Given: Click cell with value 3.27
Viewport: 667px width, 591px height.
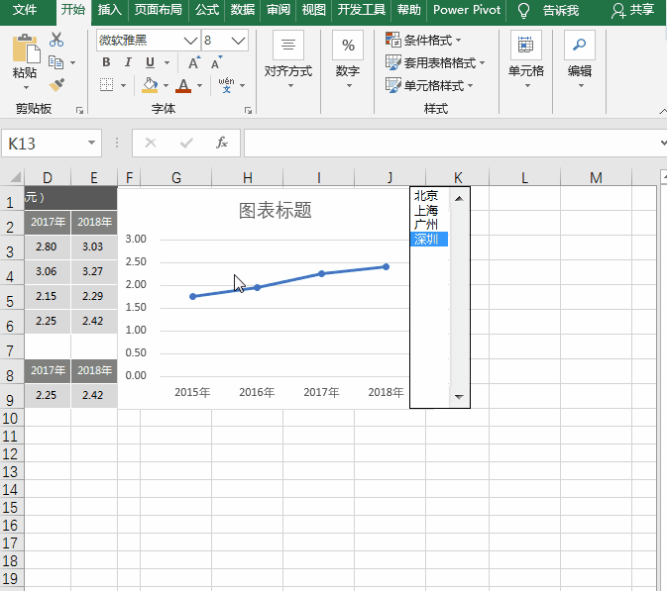Looking at the screenshot, I should [93, 271].
